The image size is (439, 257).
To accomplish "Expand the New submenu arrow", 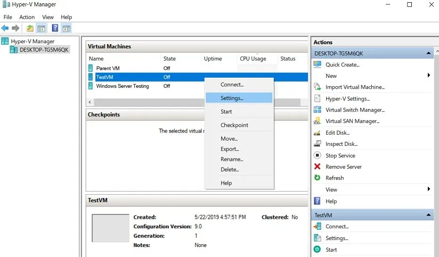I will click(x=429, y=76).
